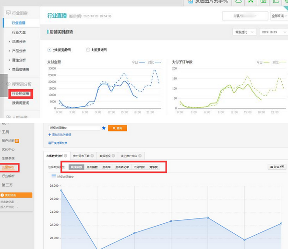Select the 竞争度 data type
The width and height of the screenshot is (288, 252).
154,167
